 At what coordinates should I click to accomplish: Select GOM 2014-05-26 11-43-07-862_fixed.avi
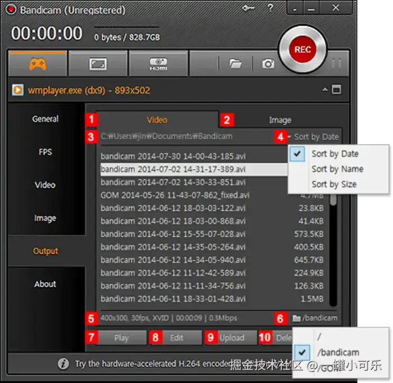[175, 195]
